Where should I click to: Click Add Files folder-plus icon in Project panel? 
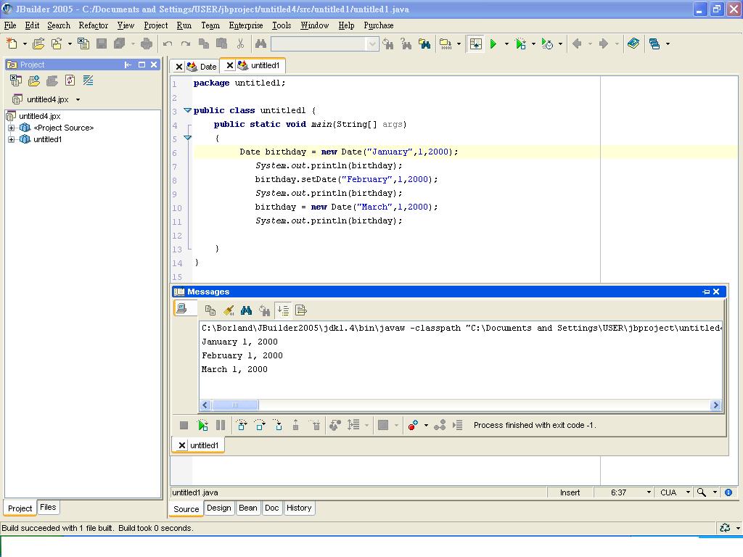[x=33, y=81]
